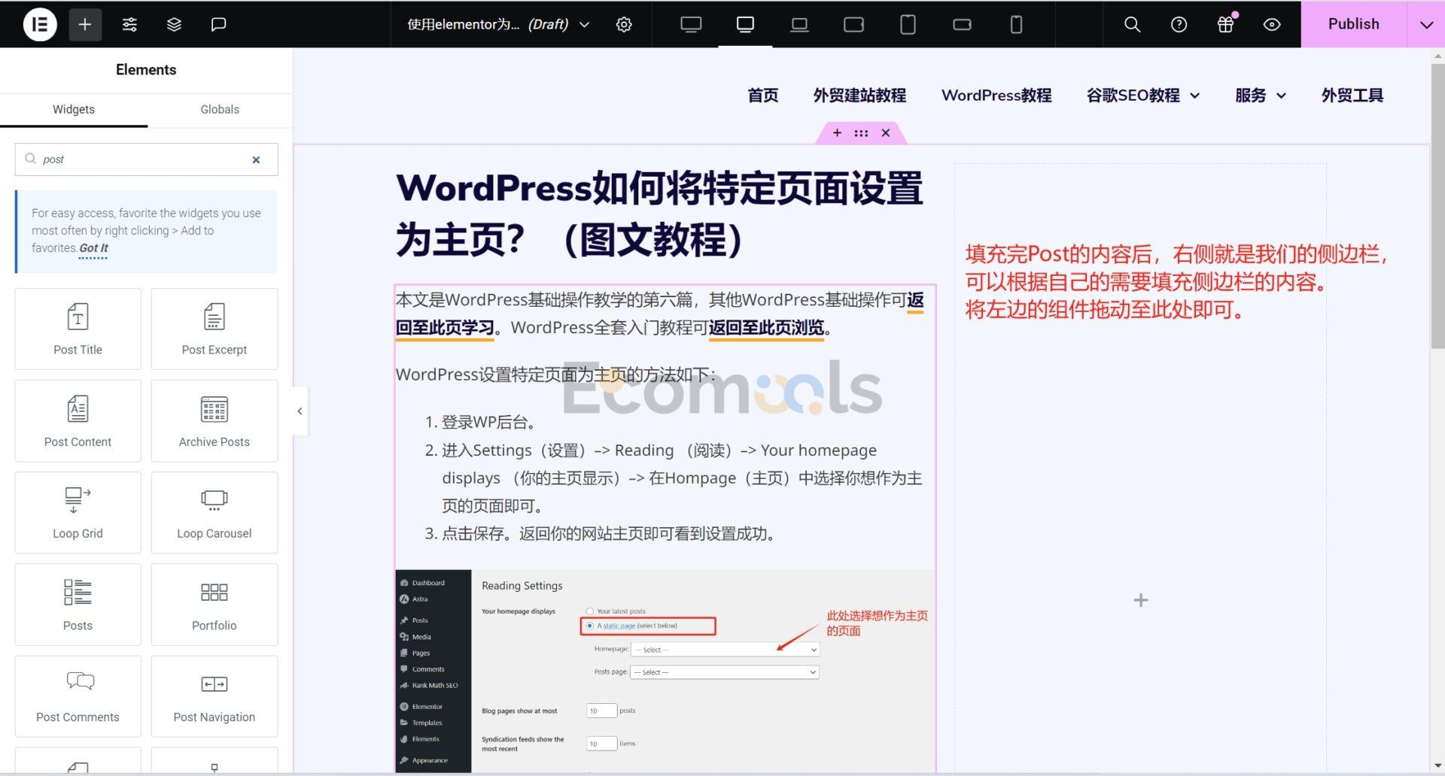Select the Posts widget
1445x776 pixels.
(x=78, y=605)
